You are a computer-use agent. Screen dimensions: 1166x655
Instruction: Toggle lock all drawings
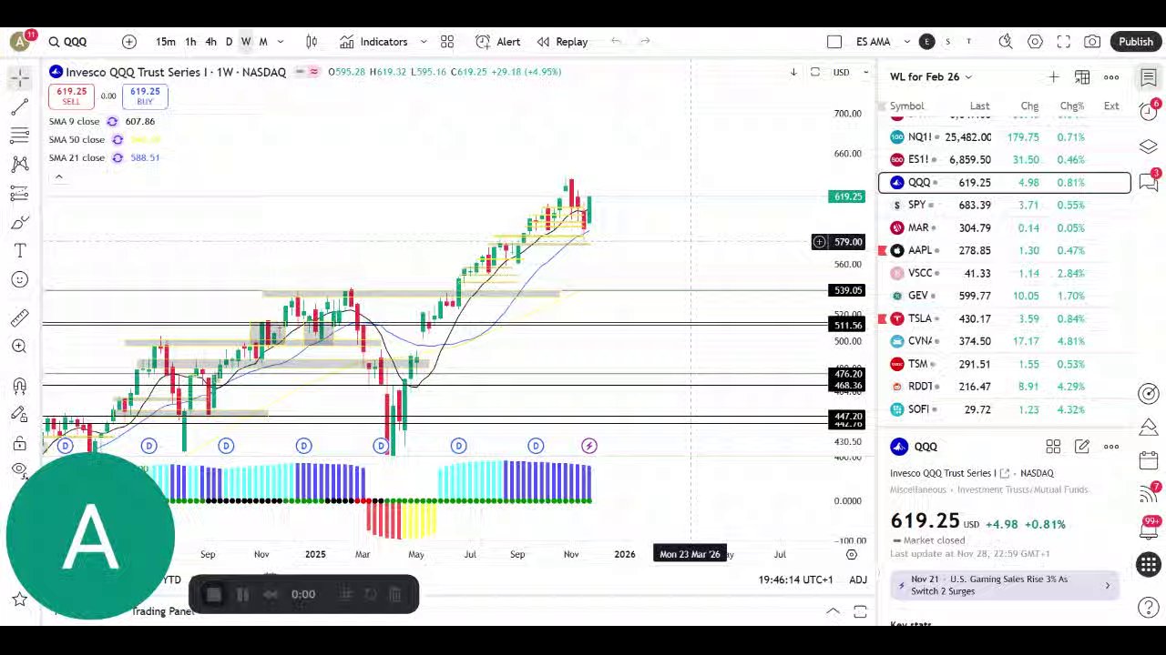click(x=19, y=443)
